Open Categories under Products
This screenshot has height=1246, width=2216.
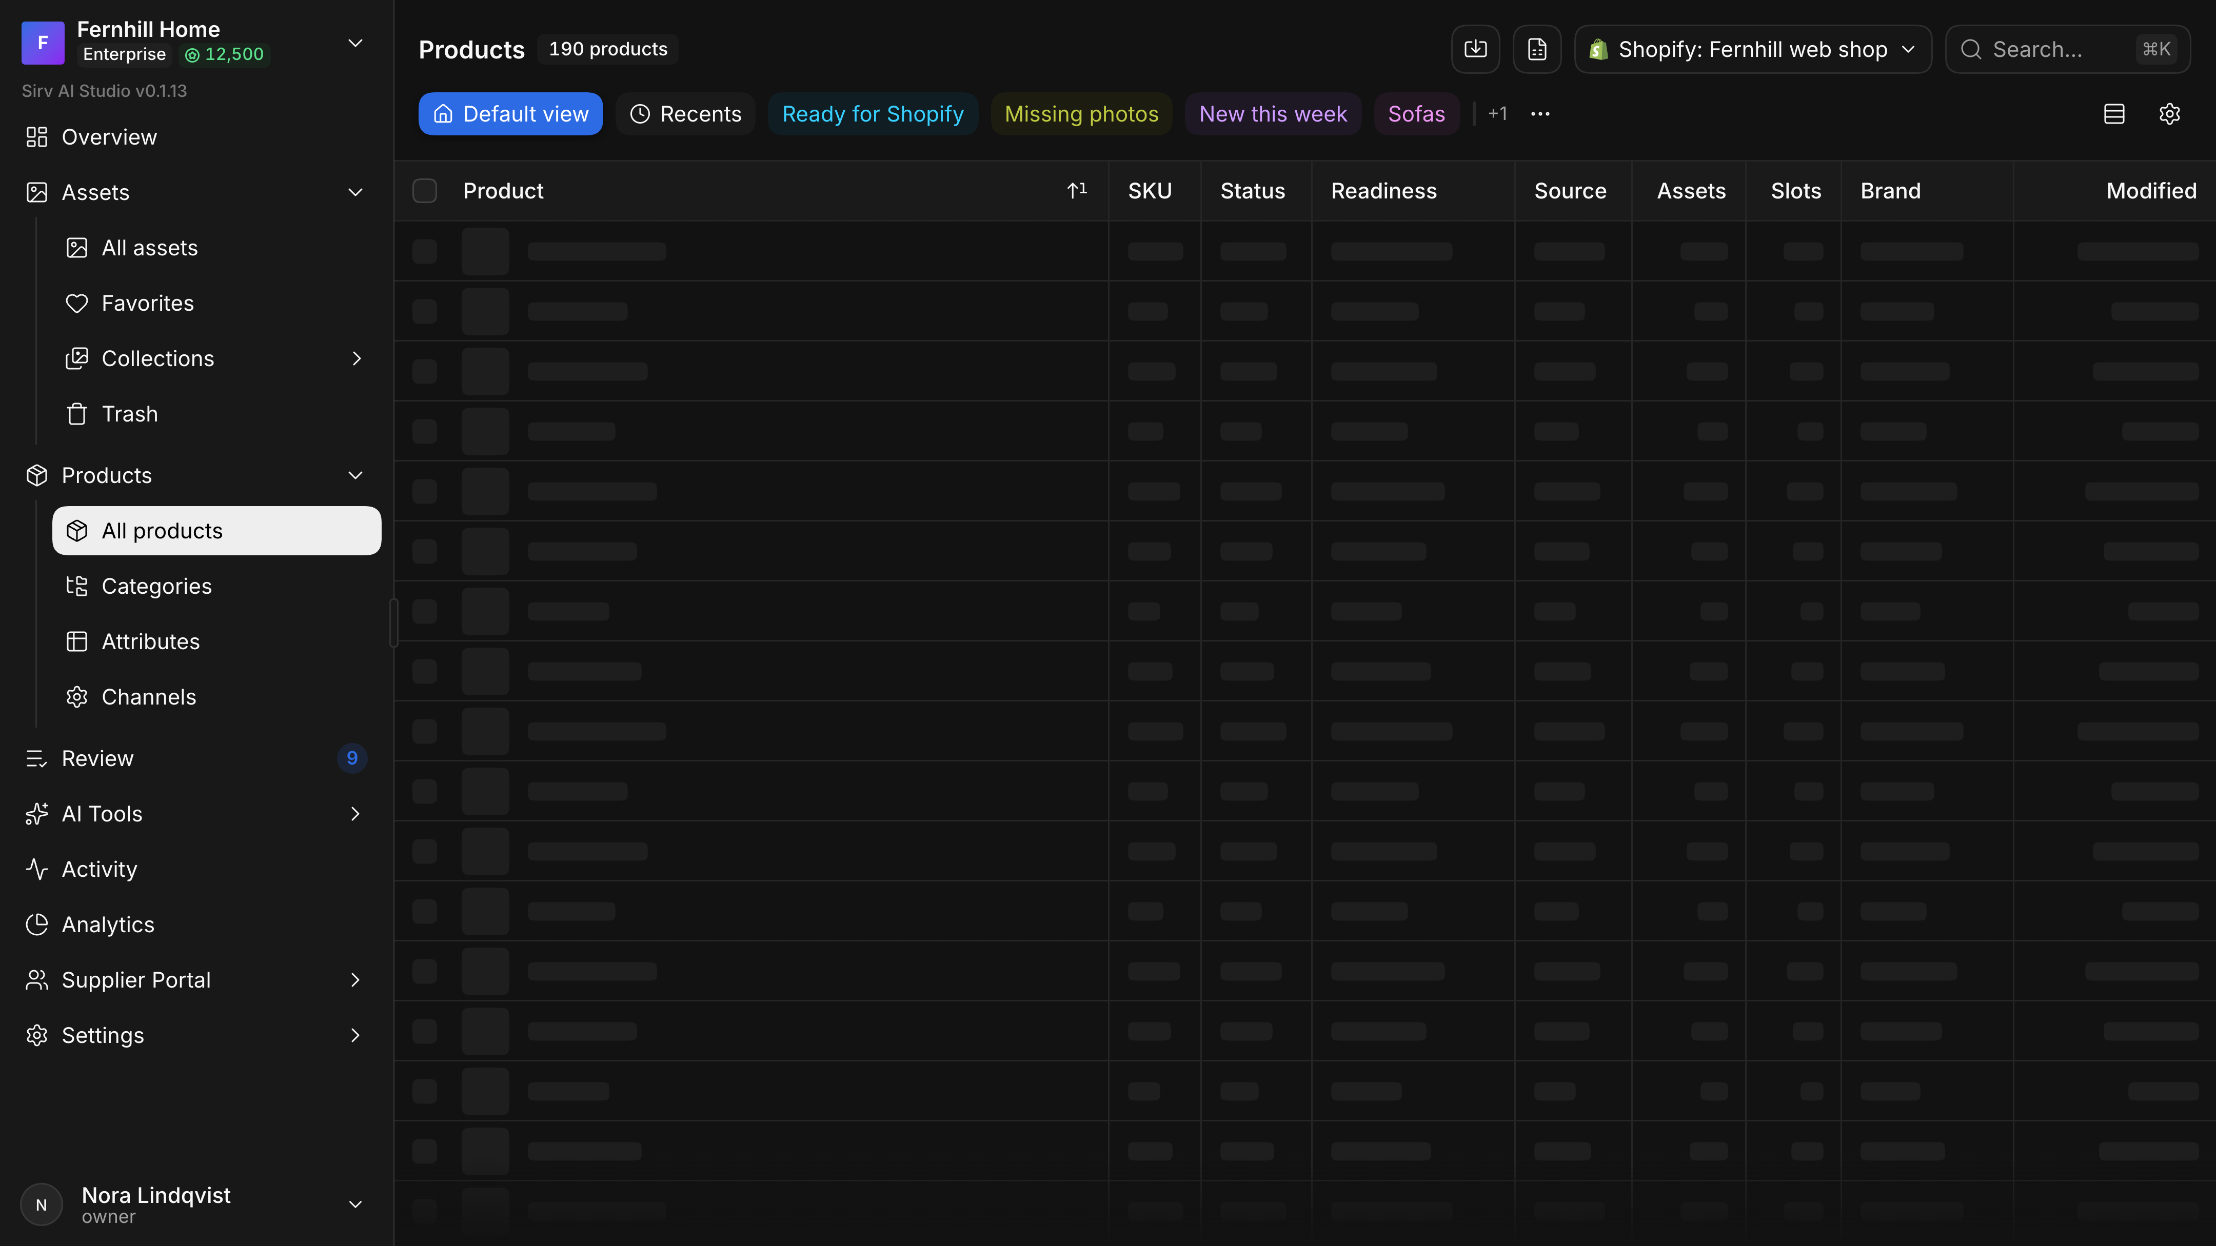point(217,586)
